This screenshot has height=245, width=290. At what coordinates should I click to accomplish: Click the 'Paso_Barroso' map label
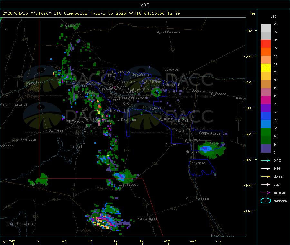(197, 199)
